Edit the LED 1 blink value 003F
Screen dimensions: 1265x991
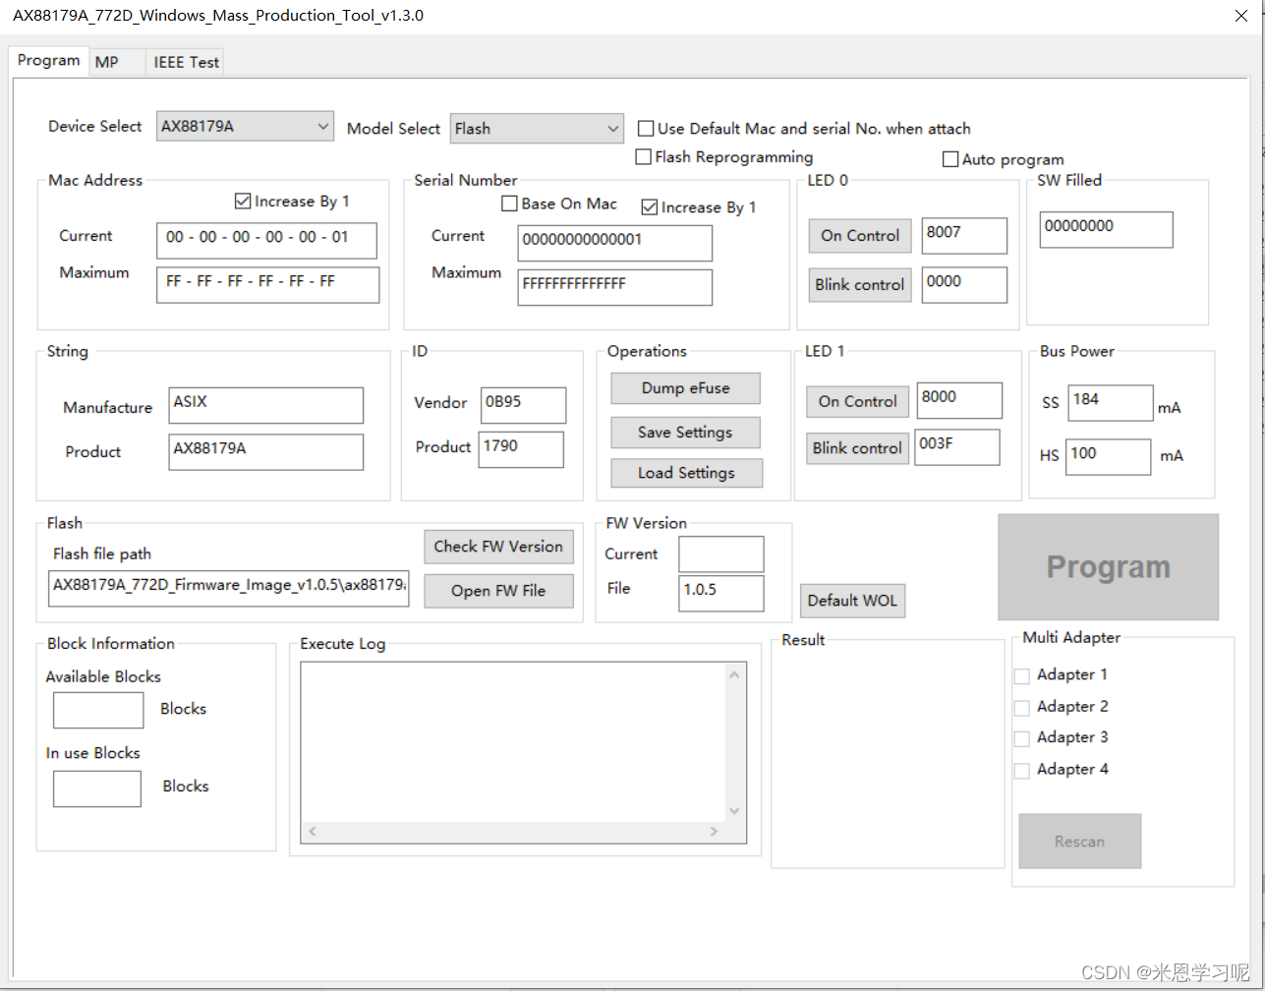[x=957, y=447]
